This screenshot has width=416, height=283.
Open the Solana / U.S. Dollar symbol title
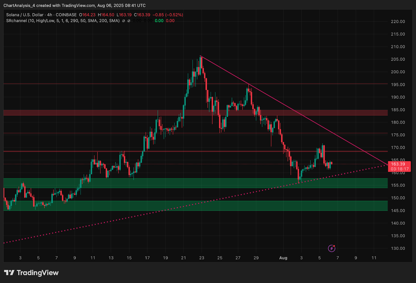[25, 15]
